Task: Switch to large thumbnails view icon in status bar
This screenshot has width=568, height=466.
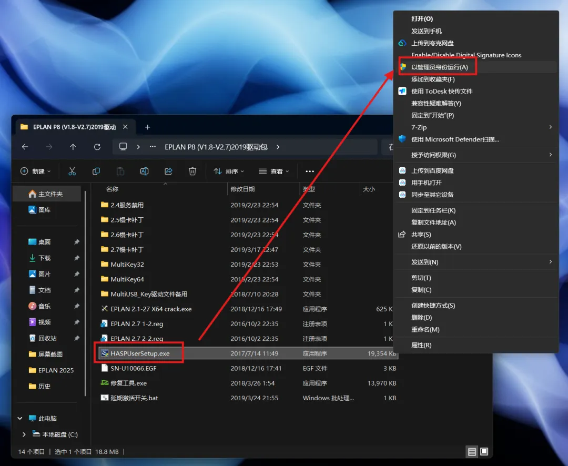Action: [x=484, y=452]
